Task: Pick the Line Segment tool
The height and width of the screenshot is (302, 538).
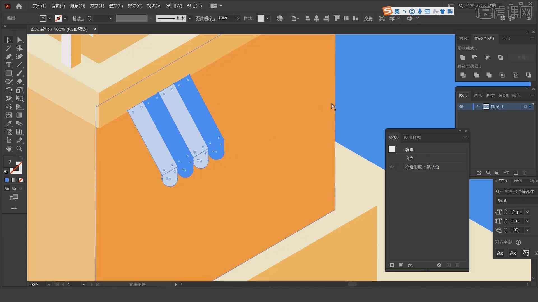Action: pos(19,65)
